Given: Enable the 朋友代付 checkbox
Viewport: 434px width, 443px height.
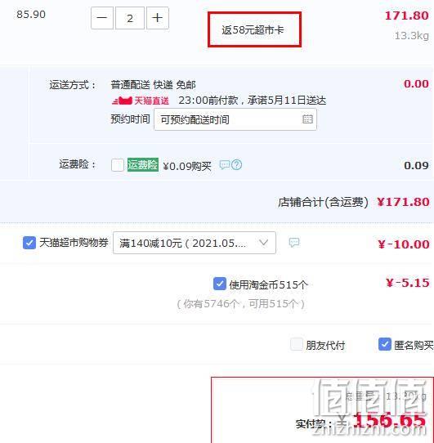Looking at the screenshot, I should pyautogui.click(x=297, y=344).
